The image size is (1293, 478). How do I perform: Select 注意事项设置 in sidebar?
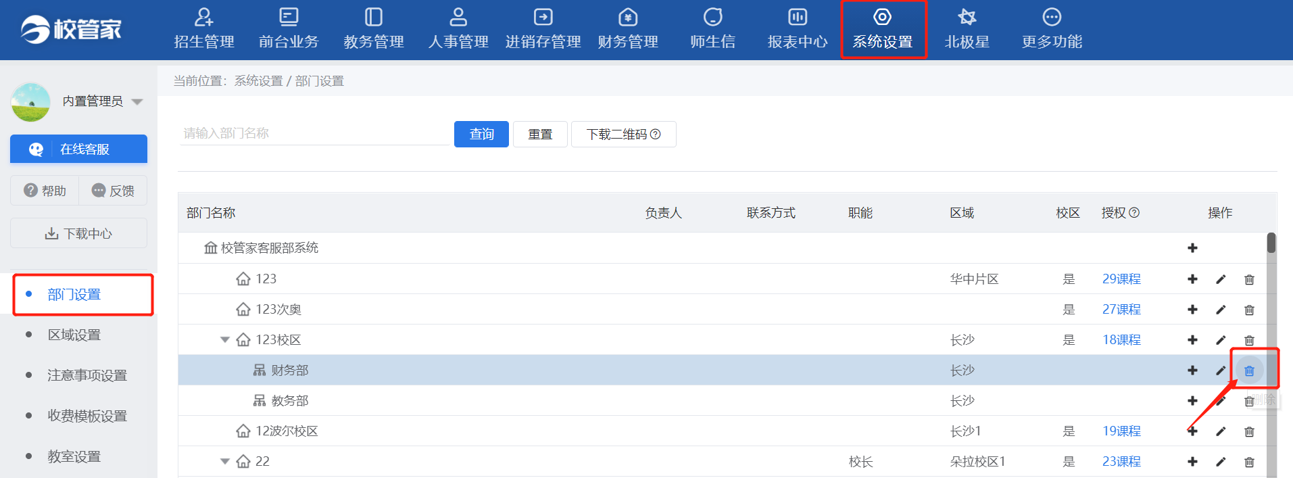coord(87,375)
